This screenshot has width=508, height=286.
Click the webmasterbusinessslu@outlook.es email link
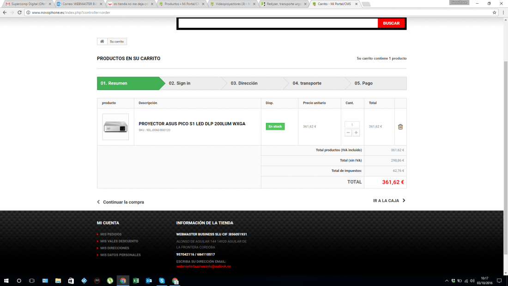tap(204, 267)
